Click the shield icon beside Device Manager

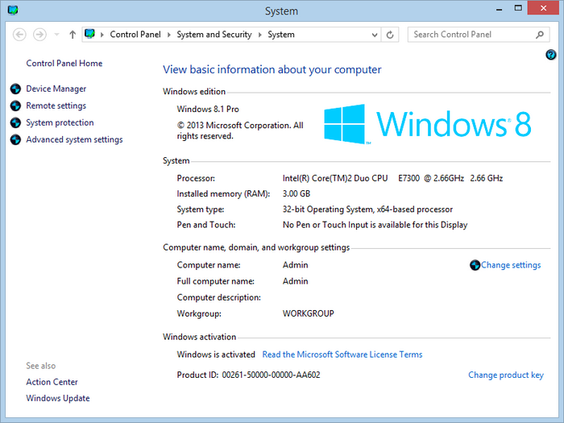(15, 89)
